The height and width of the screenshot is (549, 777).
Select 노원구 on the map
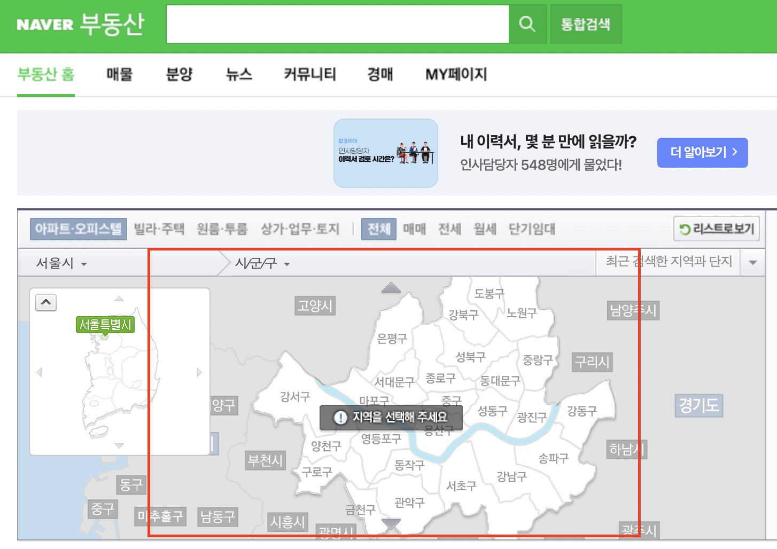click(522, 313)
